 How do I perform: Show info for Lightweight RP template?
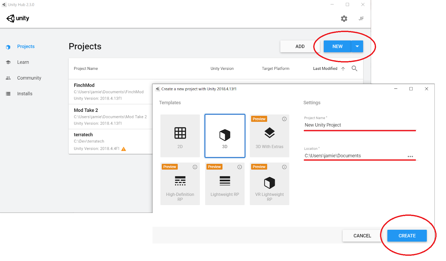point(239,167)
